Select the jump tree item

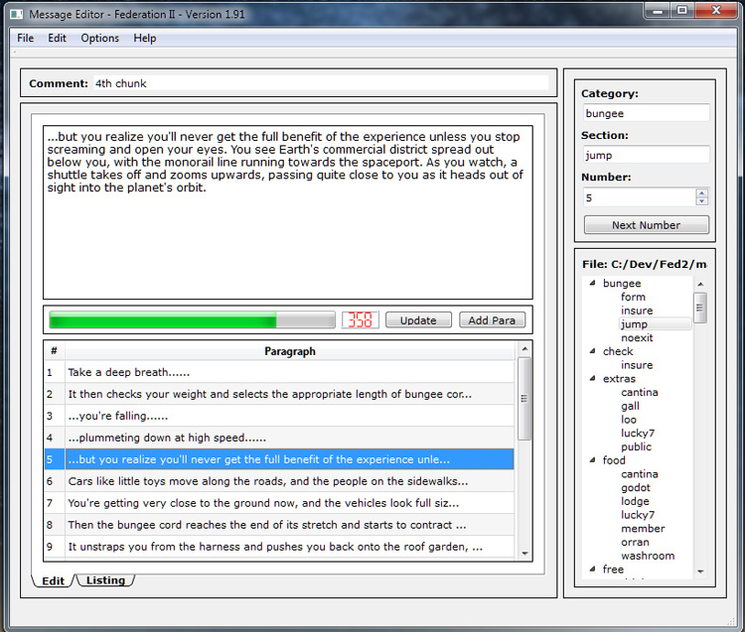tap(634, 324)
